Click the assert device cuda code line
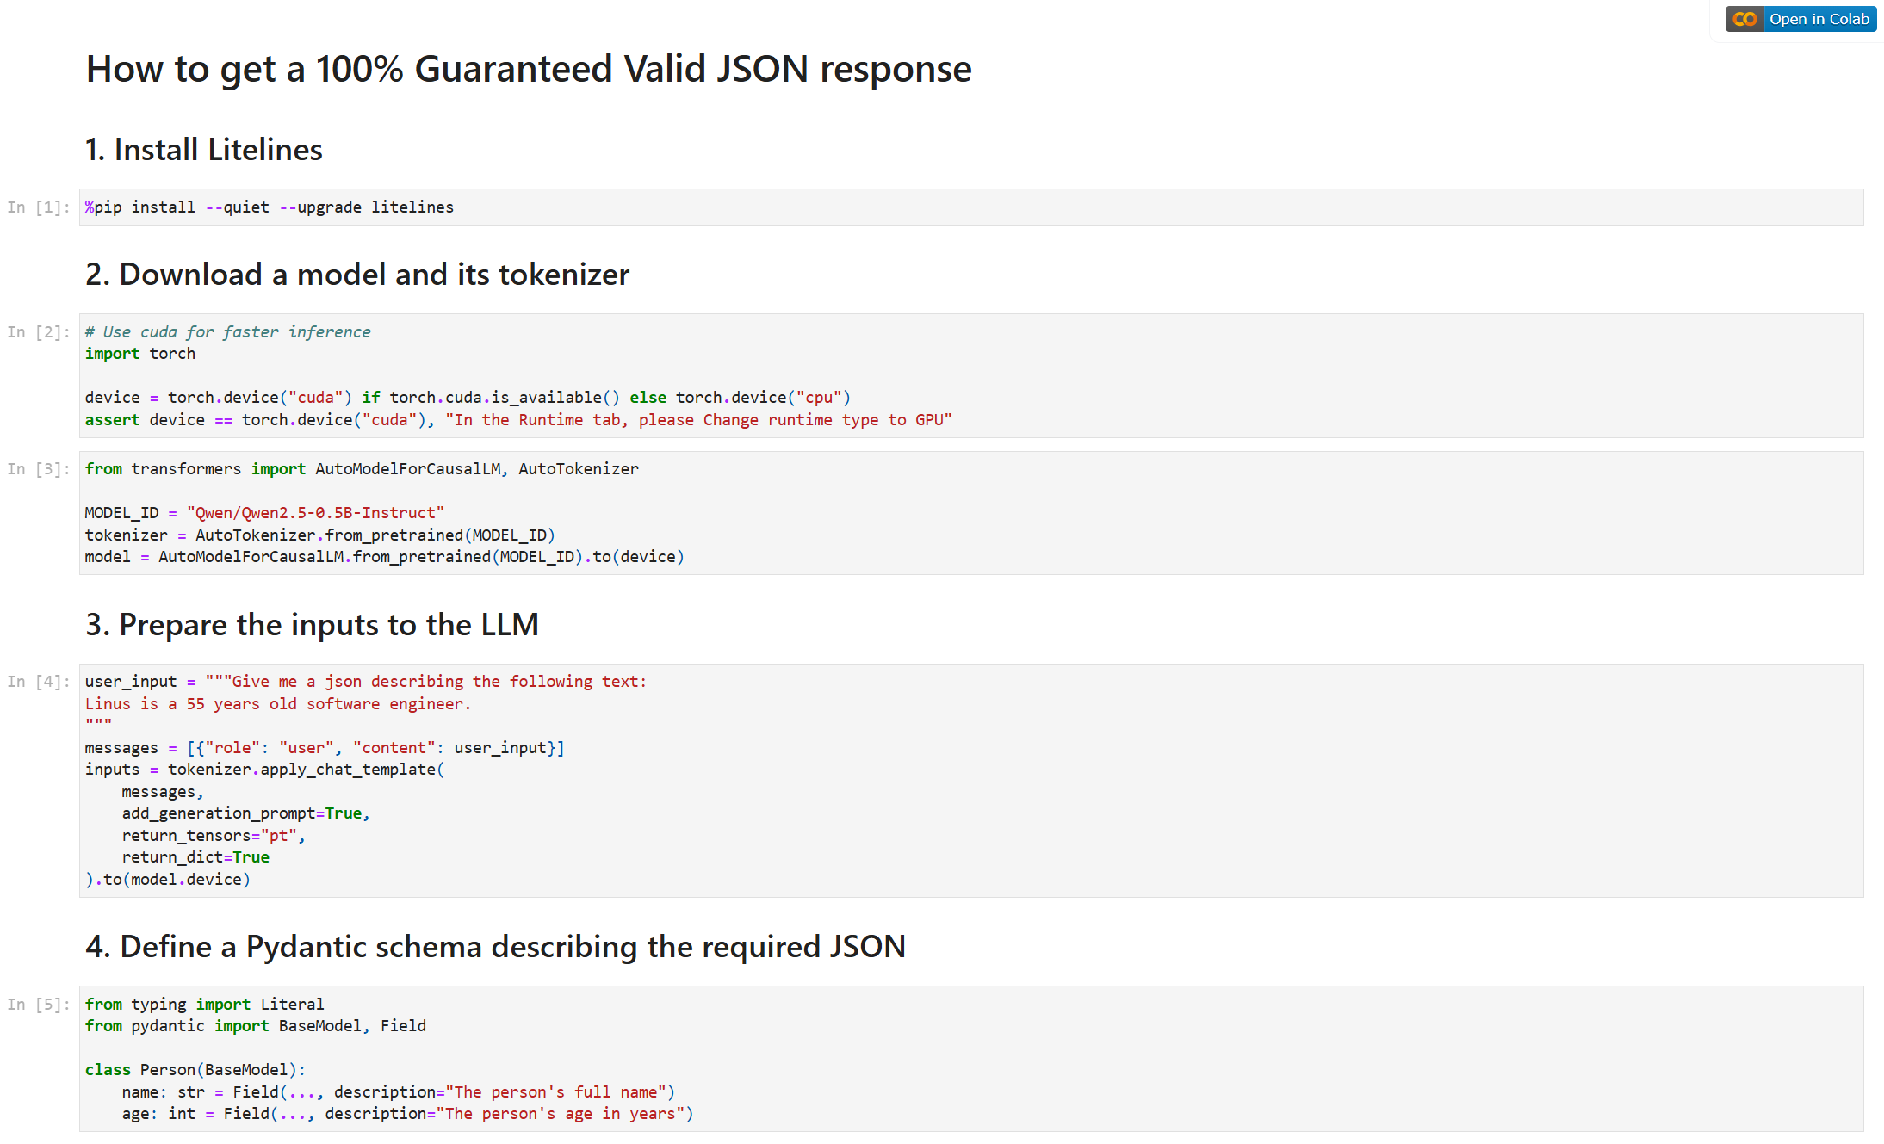This screenshot has width=1884, height=1144. [517, 420]
